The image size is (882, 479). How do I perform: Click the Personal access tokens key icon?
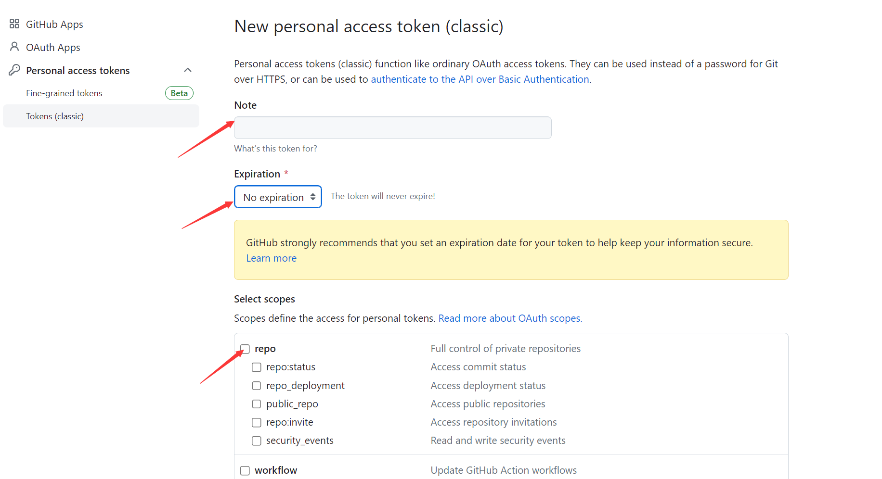pyautogui.click(x=14, y=70)
